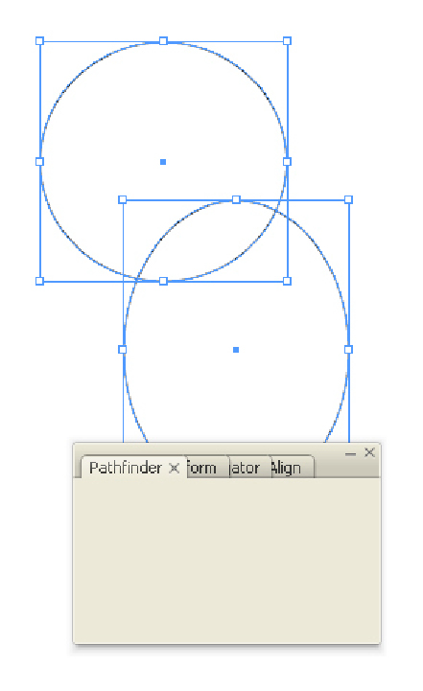
Task: Select bottom-right handle of upper circle box
Action: [287, 281]
